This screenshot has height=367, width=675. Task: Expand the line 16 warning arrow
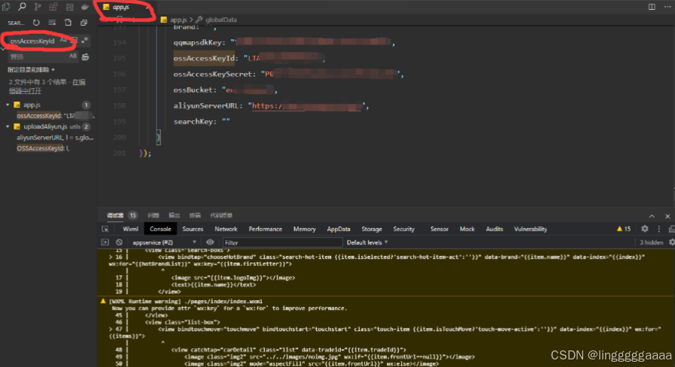[111, 257]
